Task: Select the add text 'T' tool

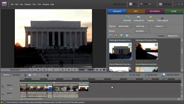Action: coord(101,70)
